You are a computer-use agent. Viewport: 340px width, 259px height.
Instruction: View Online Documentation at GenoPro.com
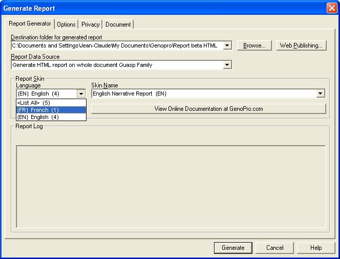pyautogui.click(x=208, y=109)
